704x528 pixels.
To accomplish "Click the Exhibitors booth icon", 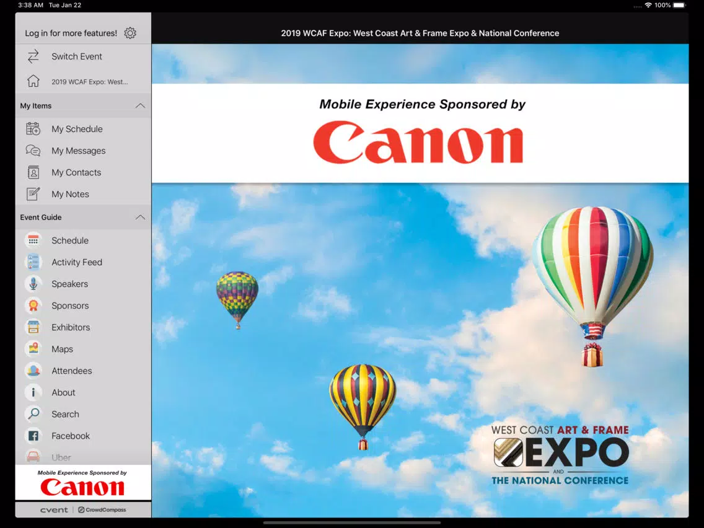I will tap(33, 327).
